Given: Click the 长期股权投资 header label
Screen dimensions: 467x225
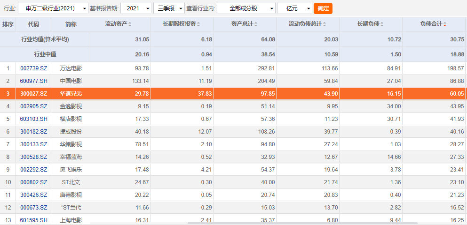Looking at the screenshot, I should [x=179, y=24].
